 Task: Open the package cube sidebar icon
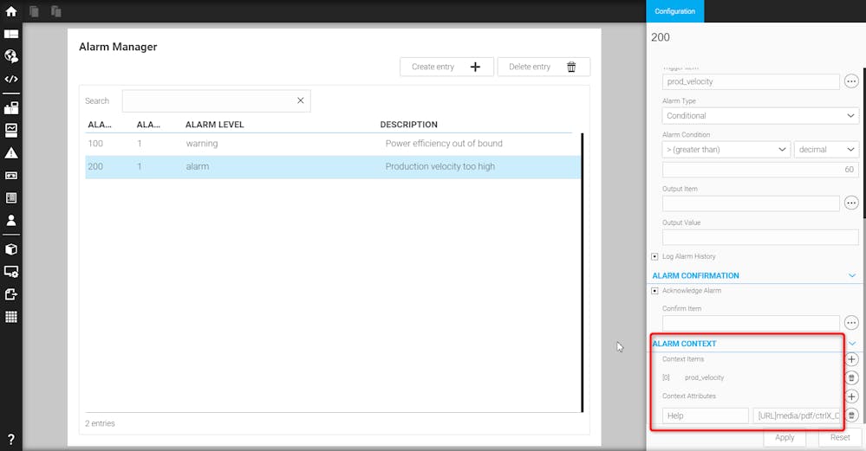coord(11,249)
